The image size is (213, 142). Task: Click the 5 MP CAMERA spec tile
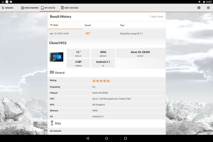tap(78, 63)
